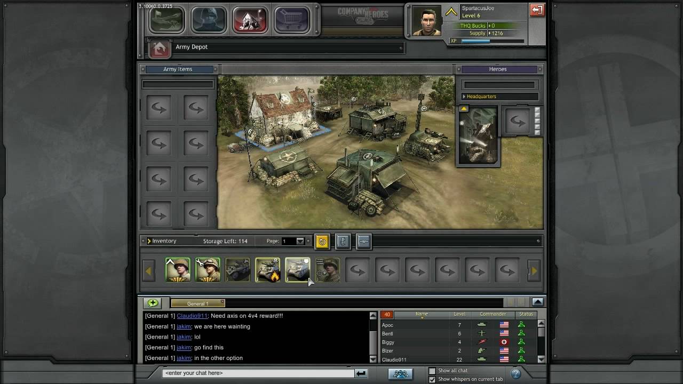Image resolution: width=683 pixels, height=384 pixels.
Task: Open the tank battle section icon
Action: tap(167, 20)
